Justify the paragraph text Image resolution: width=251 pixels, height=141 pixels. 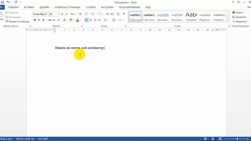99,20
